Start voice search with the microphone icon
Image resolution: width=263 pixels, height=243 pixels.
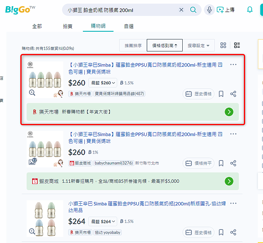pyautogui.click(x=209, y=10)
